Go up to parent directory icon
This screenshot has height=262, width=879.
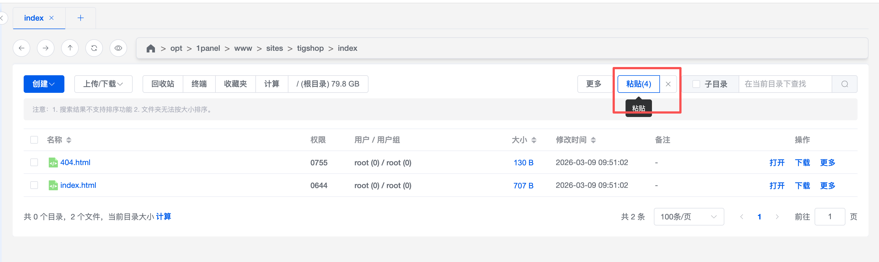[x=70, y=48]
